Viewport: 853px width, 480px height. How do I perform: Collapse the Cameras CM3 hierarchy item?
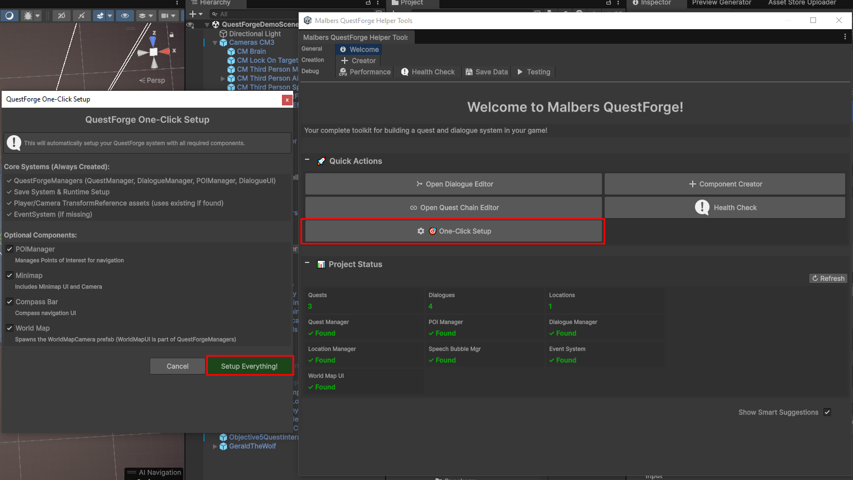(215, 43)
